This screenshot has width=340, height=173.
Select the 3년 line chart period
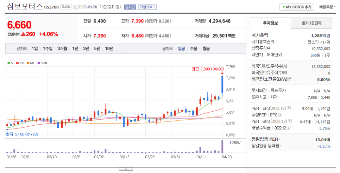point(86,48)
